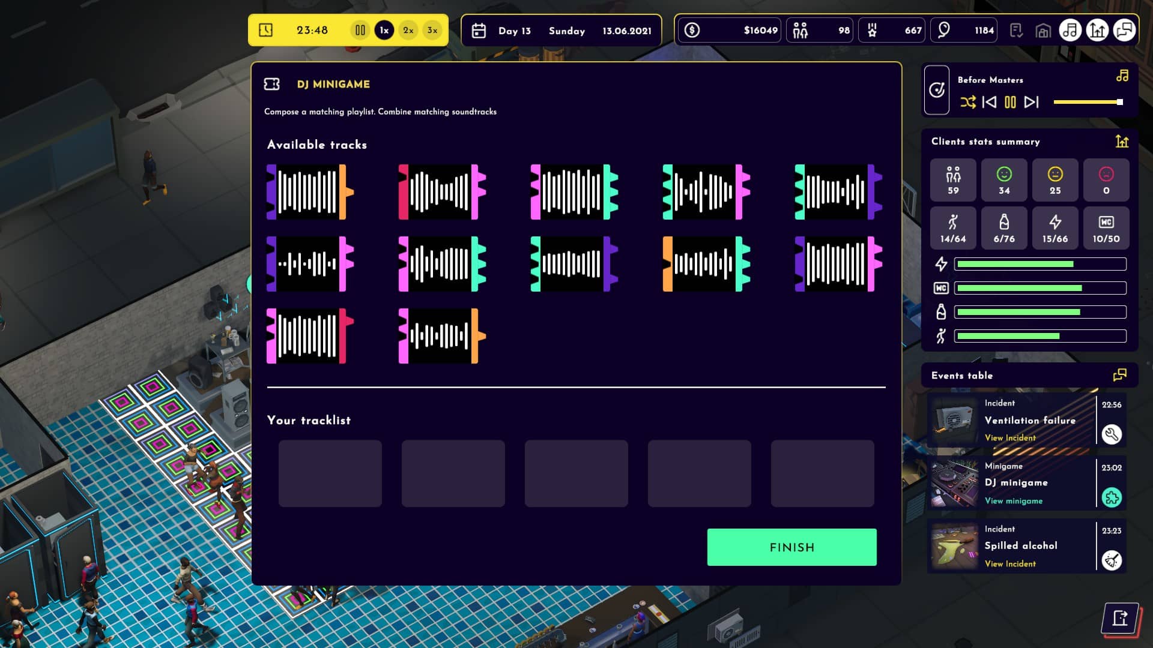Click the calendar icon next to Day 13
This screenshot has height=648, width=1153.
(479, 31)
